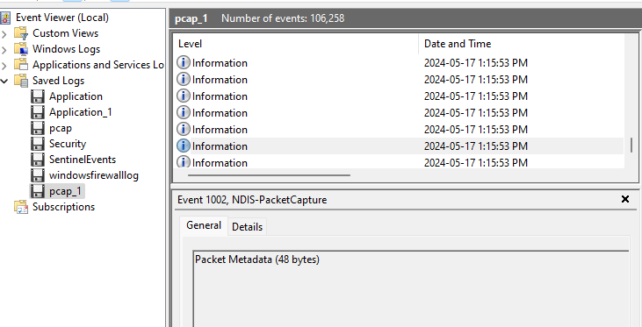Click the Applications and Services Logs folder icon
The width and height of the screenshot is (642, 327).
pyautogui.click(x=21, y=65)
